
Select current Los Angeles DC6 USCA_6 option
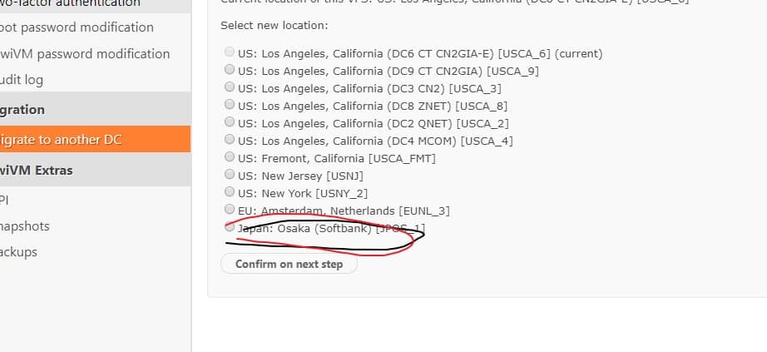230,53
